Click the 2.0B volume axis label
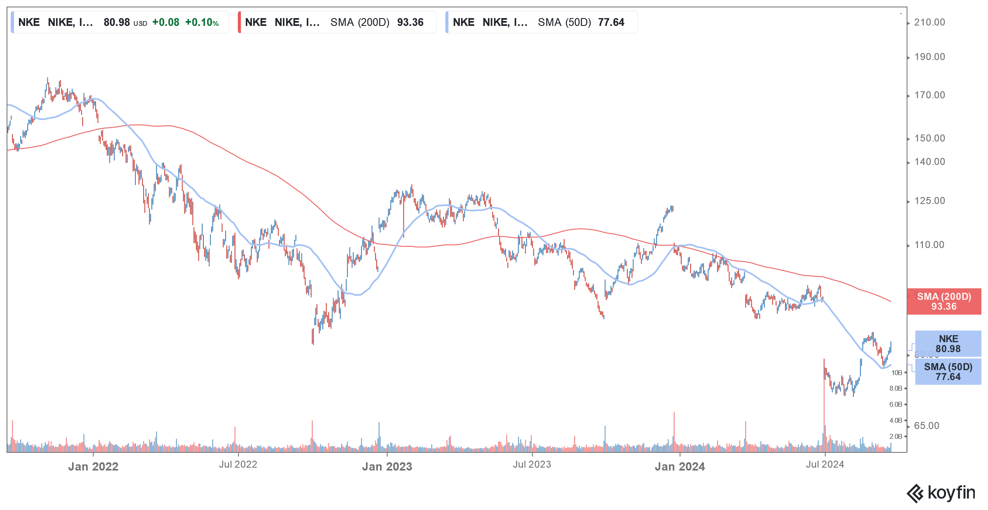 pos(896,436)
